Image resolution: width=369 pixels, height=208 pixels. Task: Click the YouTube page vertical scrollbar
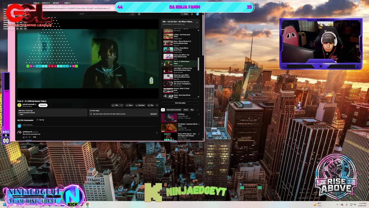pyautogui.click(x=203, y=35)
